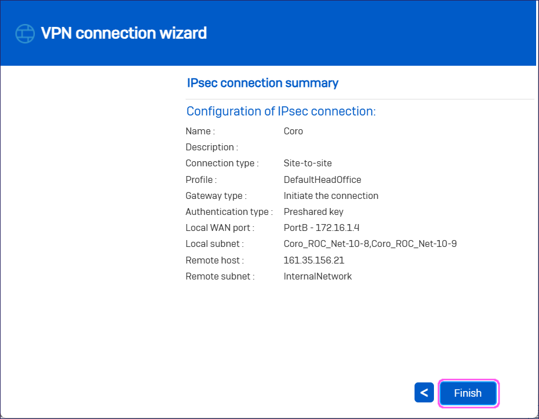Select the connection name value Coro
The image size is (539, 419).
(x=293, y=131)
